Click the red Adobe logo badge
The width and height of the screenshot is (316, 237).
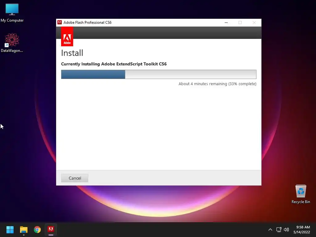pyautogui.click(x=67, y=36)
